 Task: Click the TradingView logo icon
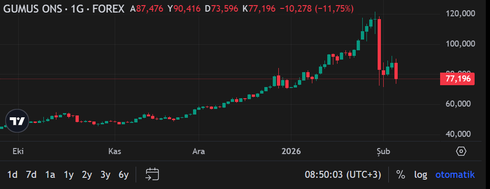point(18,121)
